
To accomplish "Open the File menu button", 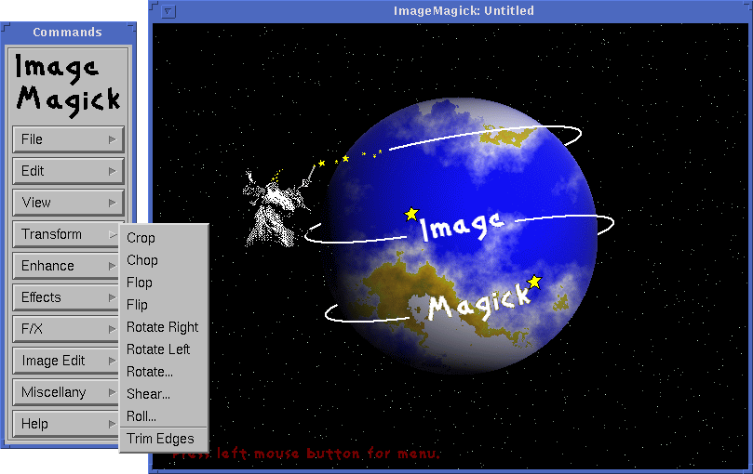I will 68,139.
